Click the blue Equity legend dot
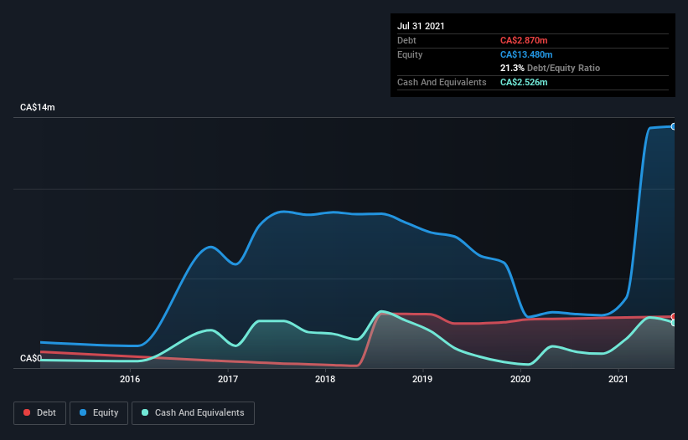Viewport: 688px width, 440px height. tap(83, 412)
